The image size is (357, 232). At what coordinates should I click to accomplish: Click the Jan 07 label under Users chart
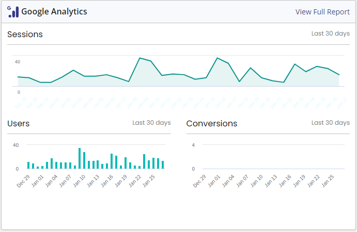pos(65,181)
